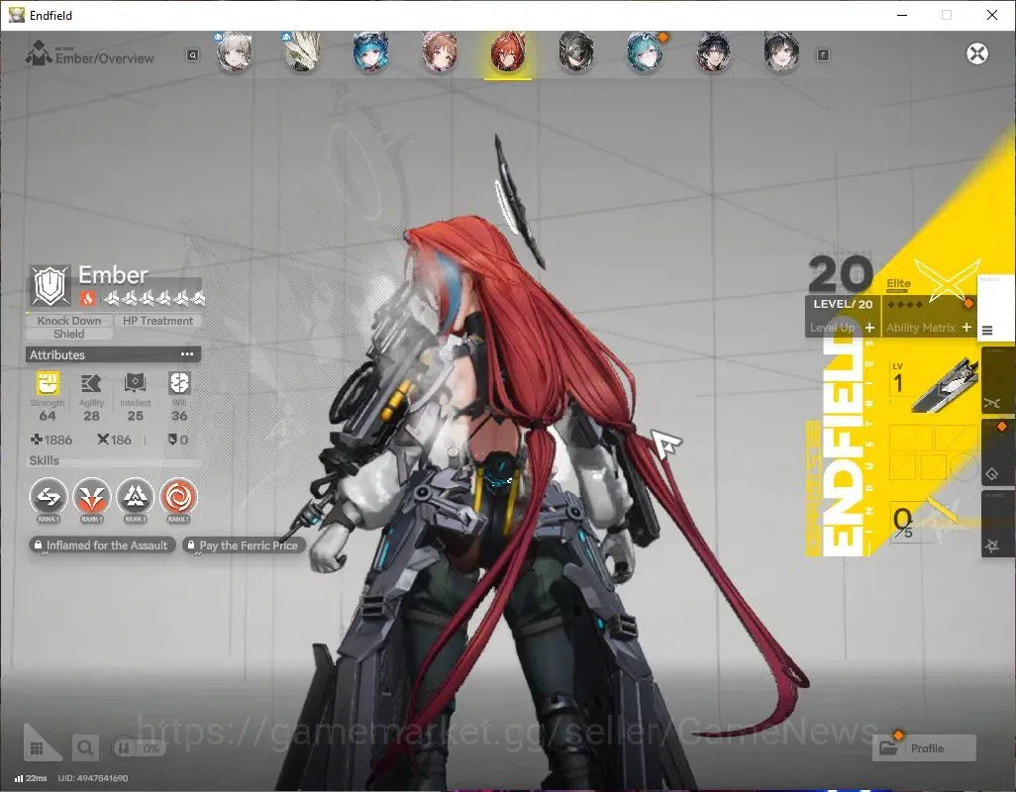The image size is (1016, 792).
Task: View locked talent Pay the Ferric Price
Action: point(244,545)
